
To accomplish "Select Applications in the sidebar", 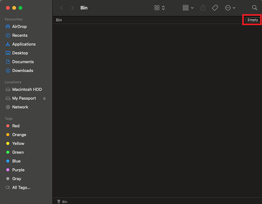I will tap(24, 44).
